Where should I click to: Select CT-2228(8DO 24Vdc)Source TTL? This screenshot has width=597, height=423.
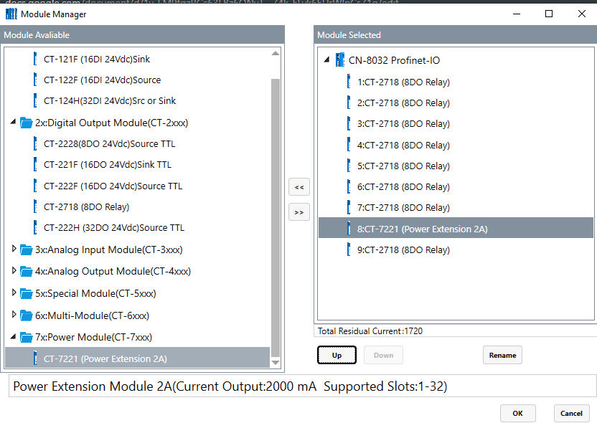pos(109,144)
